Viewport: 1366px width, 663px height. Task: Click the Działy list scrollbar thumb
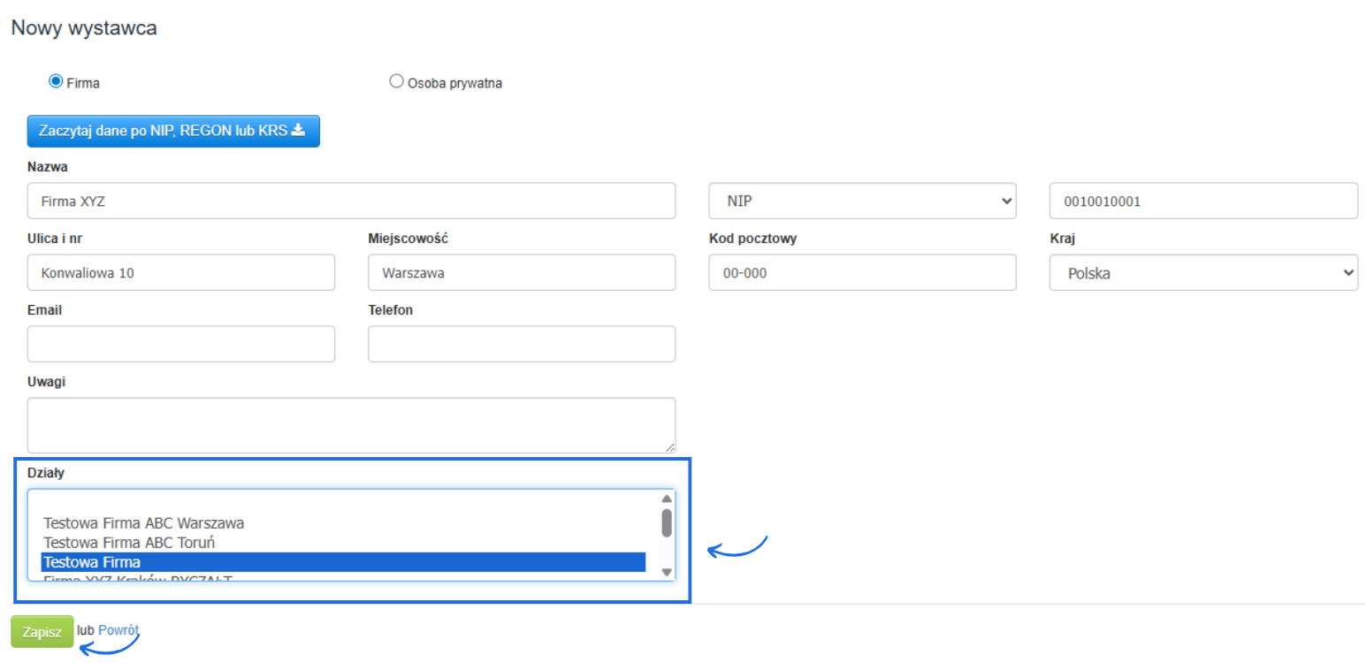coord(667,522)
